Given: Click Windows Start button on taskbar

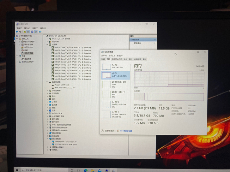Looking at the screenshot, I should tap(17, 170).
